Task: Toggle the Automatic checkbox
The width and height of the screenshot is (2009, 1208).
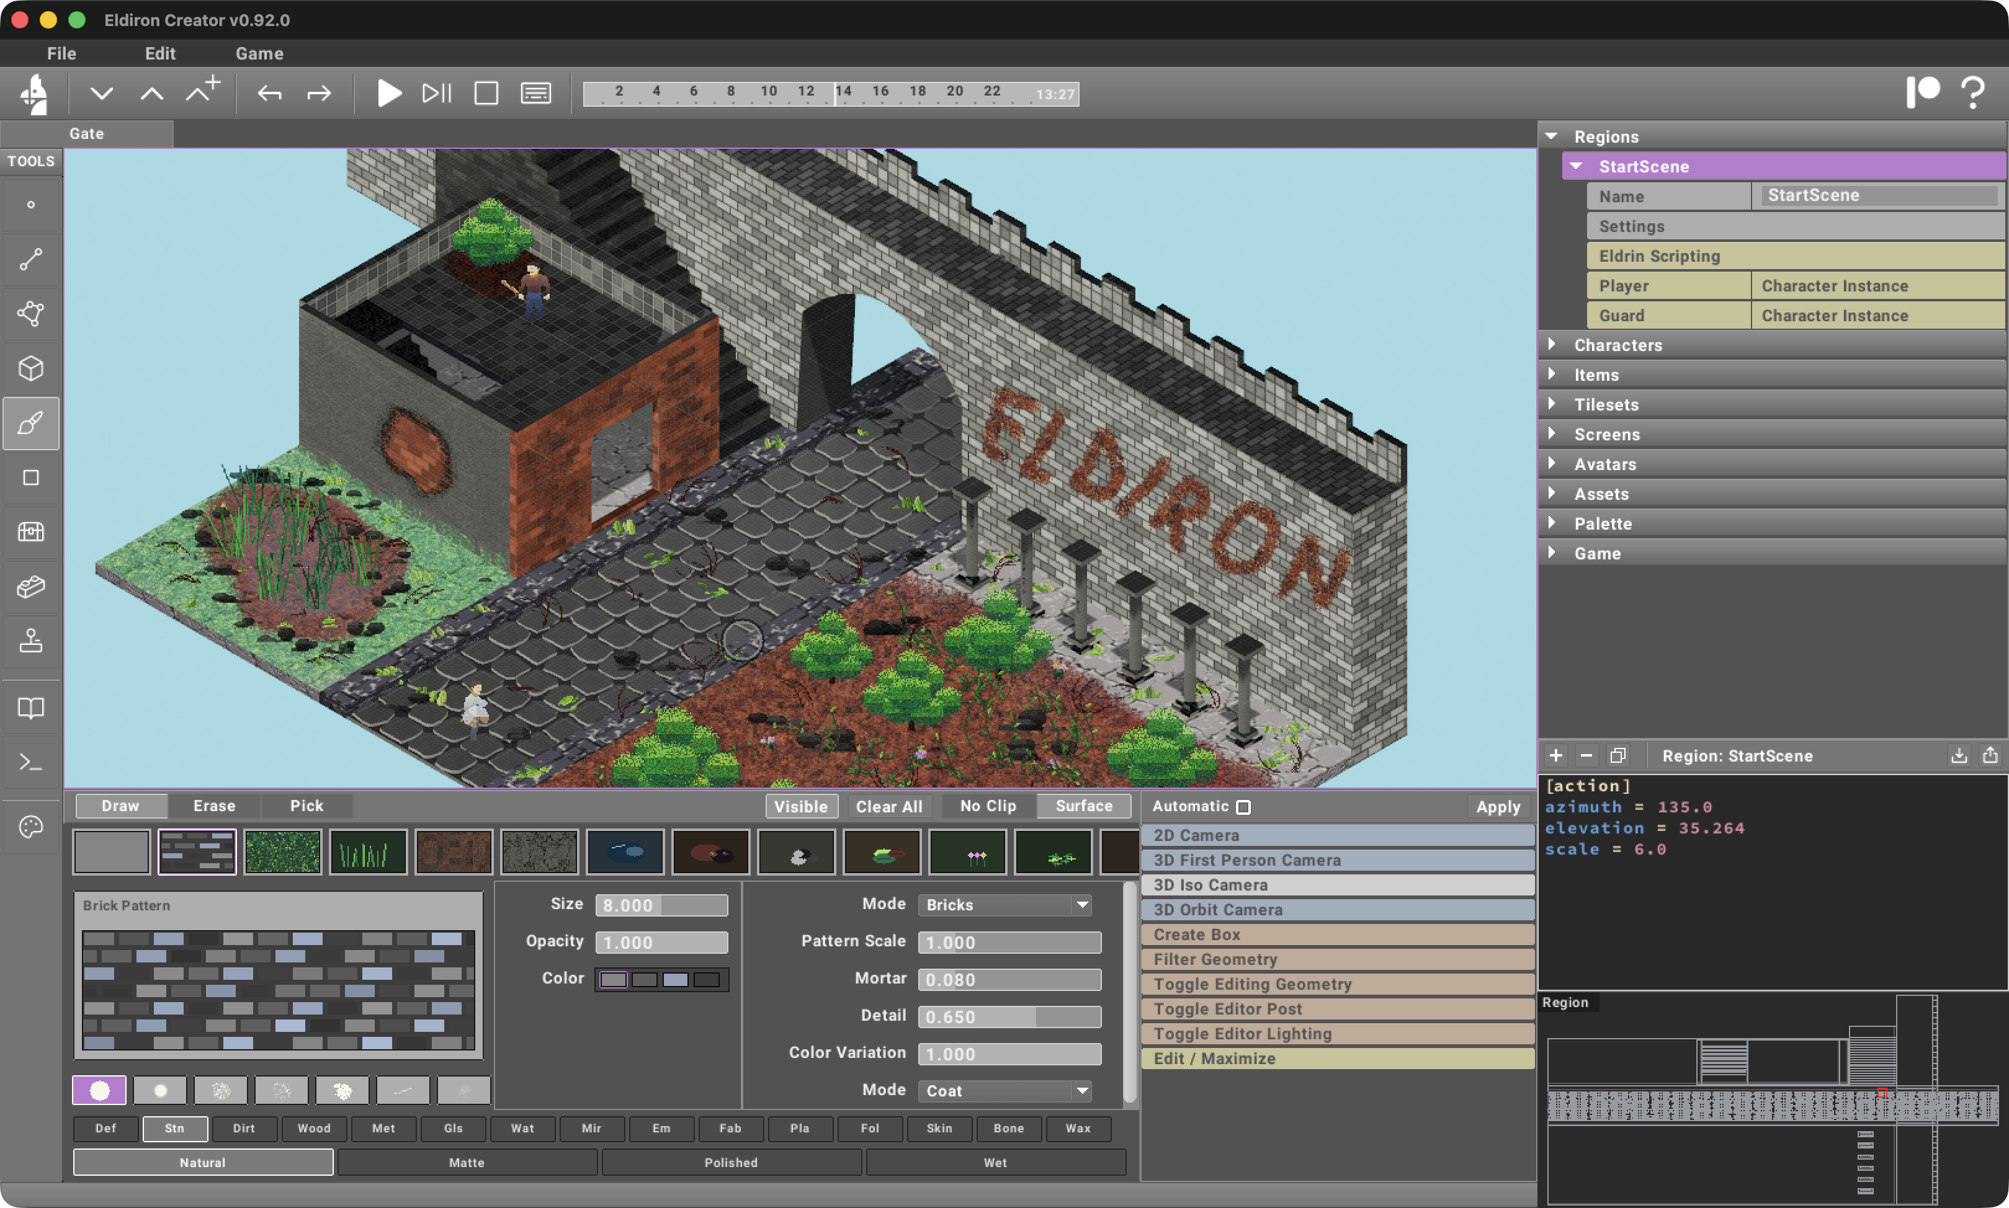Action: pyautogui.click(x=1243, y=807)
